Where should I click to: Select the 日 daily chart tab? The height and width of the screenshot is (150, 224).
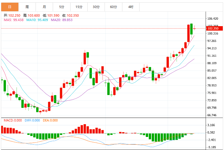(10, 7)
